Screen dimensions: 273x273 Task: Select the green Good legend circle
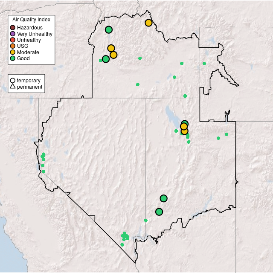click(13, 58)
